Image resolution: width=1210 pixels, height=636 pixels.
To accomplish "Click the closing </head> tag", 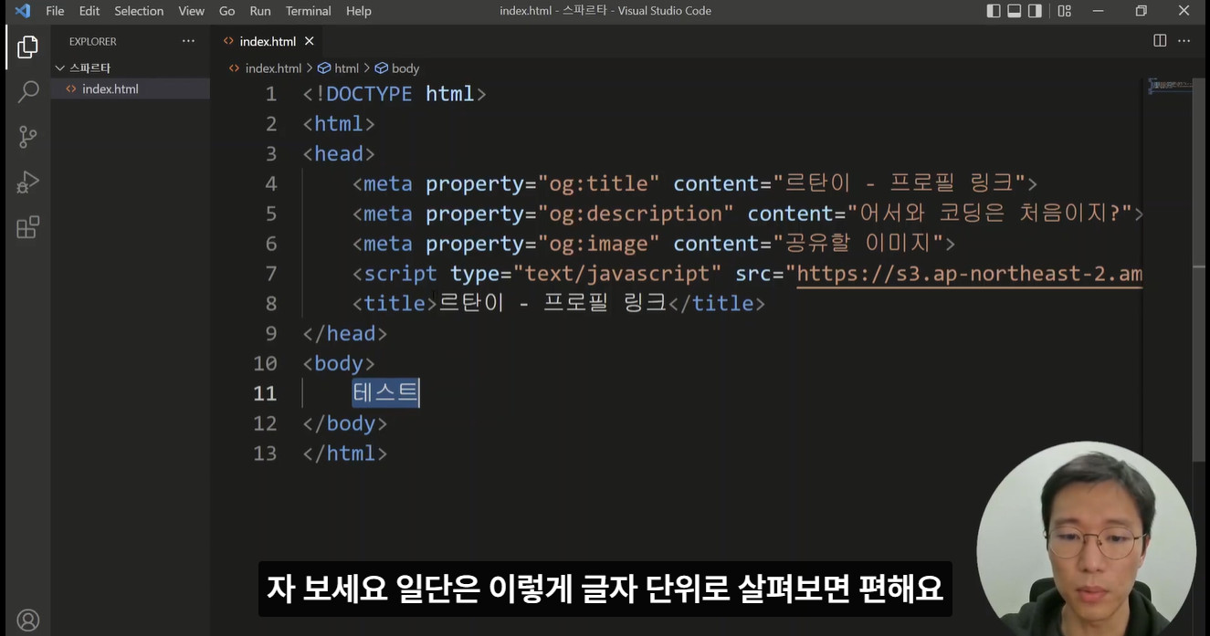I will click(345, 333).
